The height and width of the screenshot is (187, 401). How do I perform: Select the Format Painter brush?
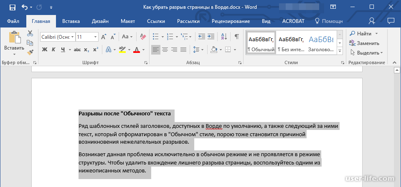click(30, 52)
